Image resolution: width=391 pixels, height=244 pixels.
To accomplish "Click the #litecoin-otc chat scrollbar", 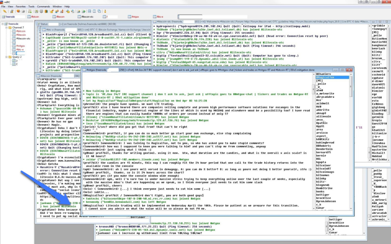I will 370,93.
